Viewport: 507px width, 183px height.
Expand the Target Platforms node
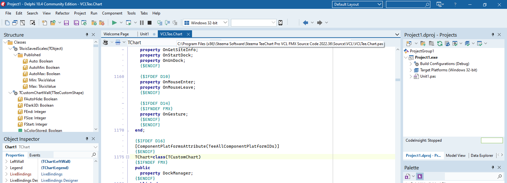(411, 70)
